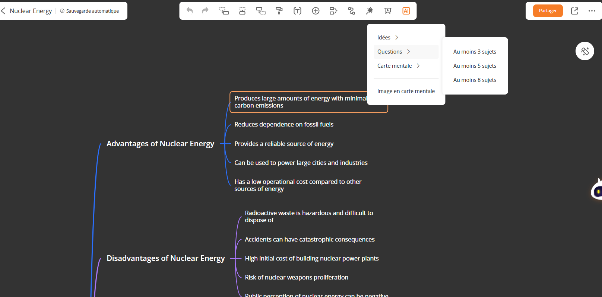Select the Advantages of Nuclear Energy node

[160, 144]
